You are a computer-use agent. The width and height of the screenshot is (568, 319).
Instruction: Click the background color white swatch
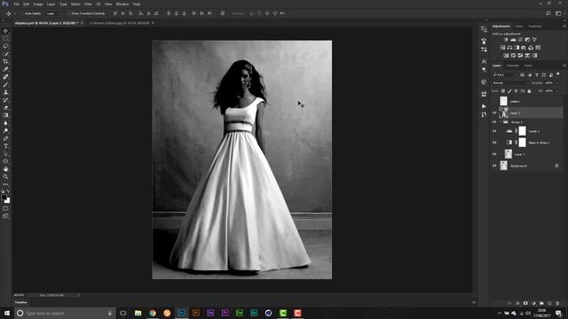(x=8, y=201)
